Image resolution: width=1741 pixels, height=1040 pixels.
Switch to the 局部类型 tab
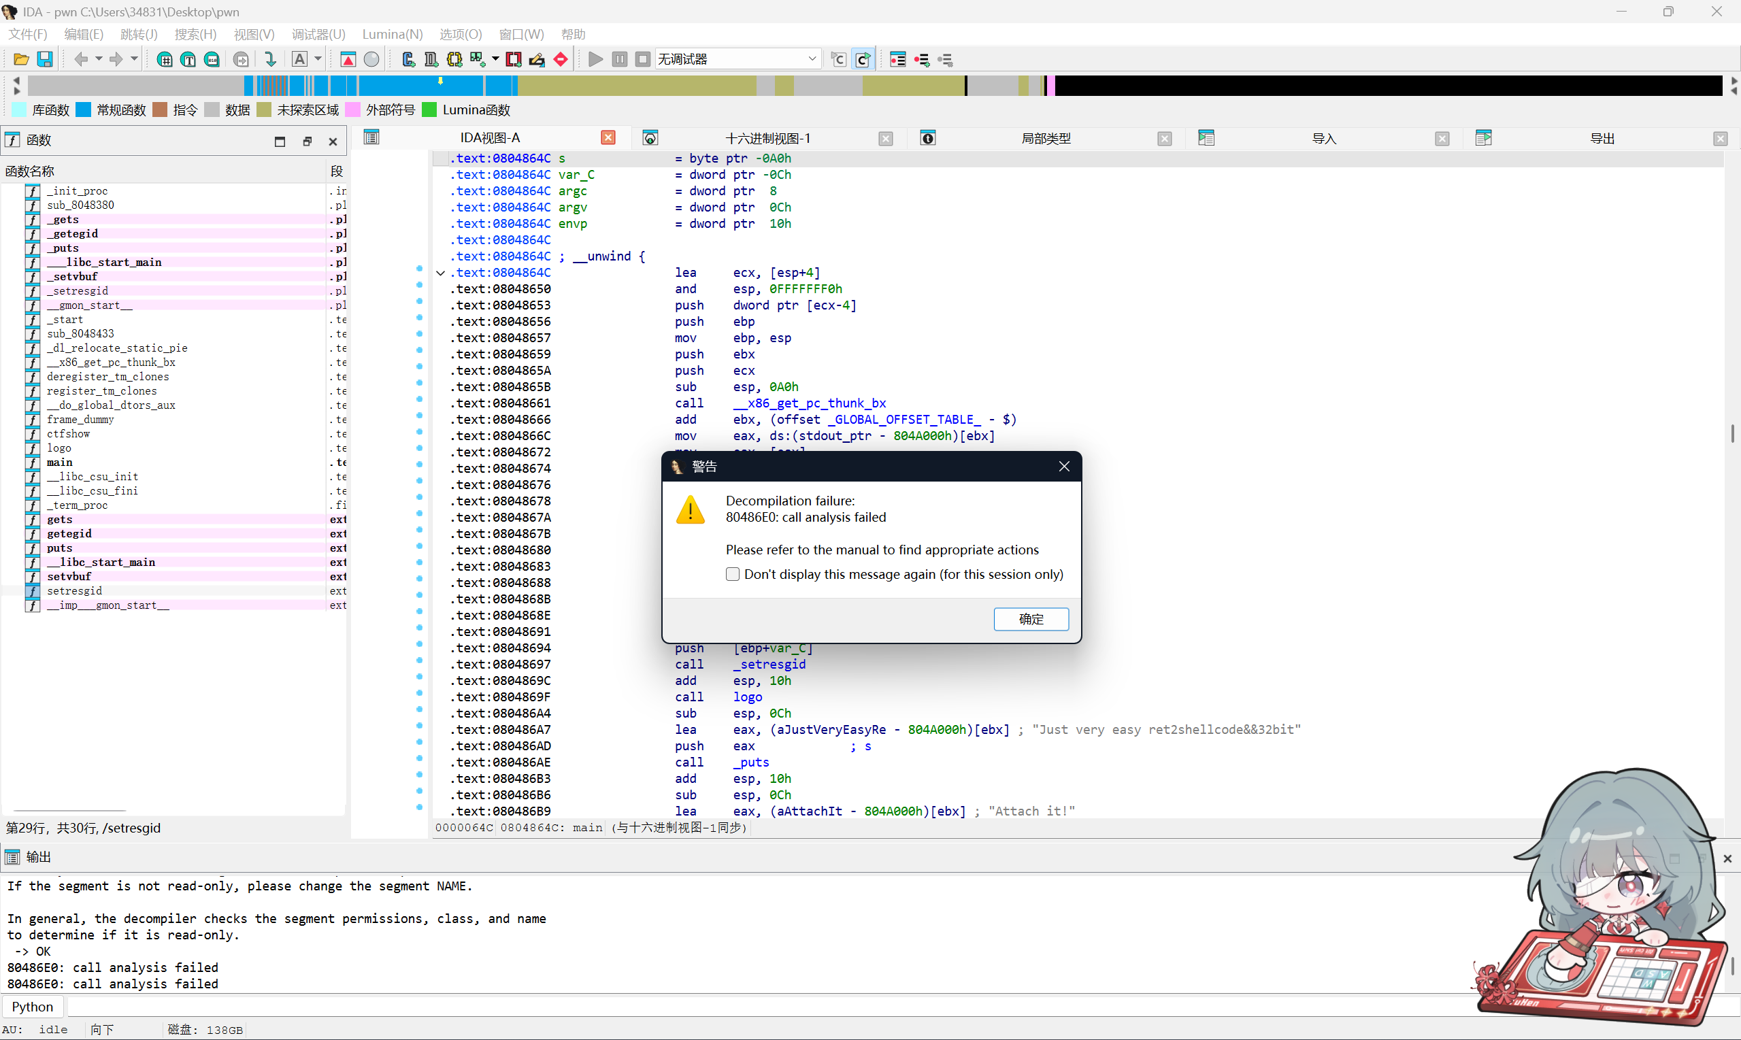[1046, 139]
